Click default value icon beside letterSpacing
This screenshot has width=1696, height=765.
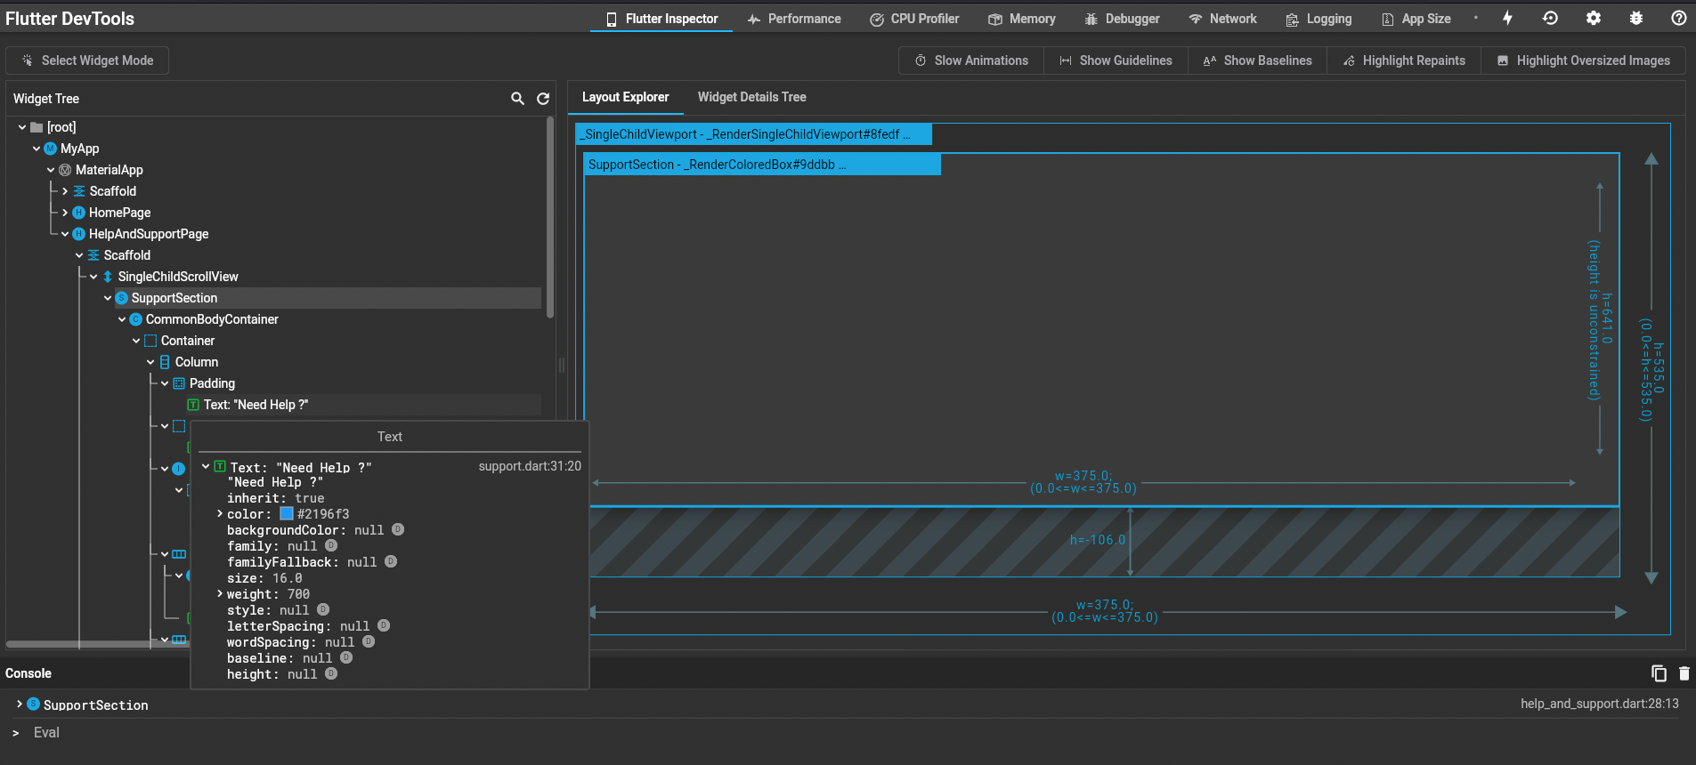click(x=384, y=625)
